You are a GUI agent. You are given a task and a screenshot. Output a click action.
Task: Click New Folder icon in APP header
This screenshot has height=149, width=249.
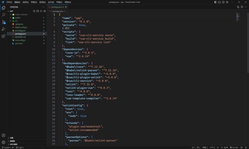coord(38,11)
